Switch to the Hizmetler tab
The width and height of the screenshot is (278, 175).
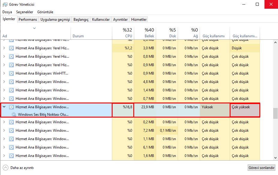139,20
